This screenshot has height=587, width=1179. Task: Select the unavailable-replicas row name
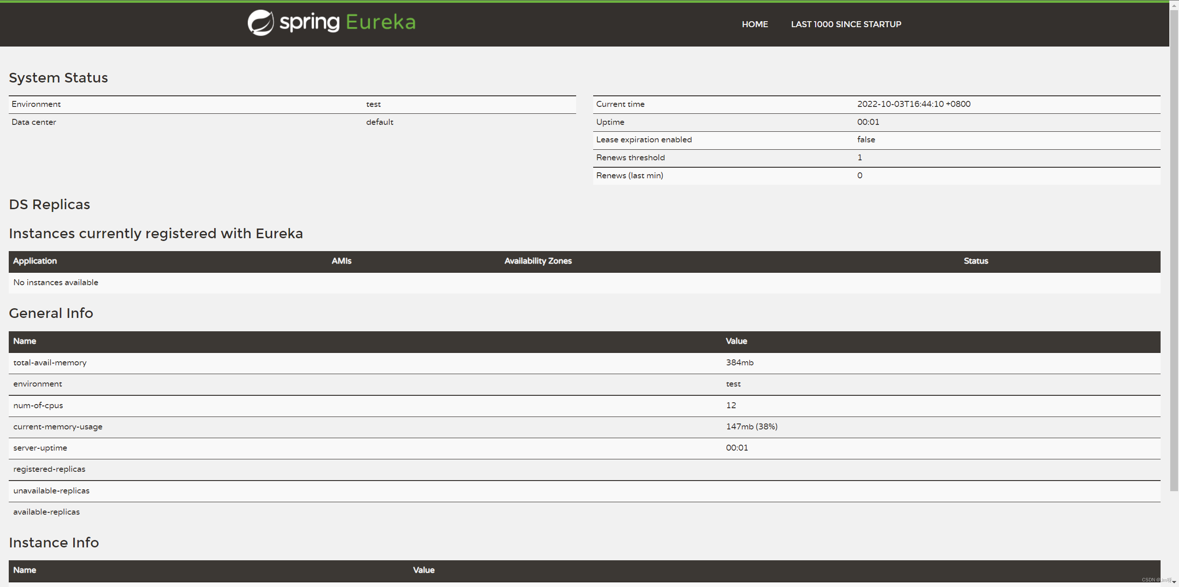52,491
